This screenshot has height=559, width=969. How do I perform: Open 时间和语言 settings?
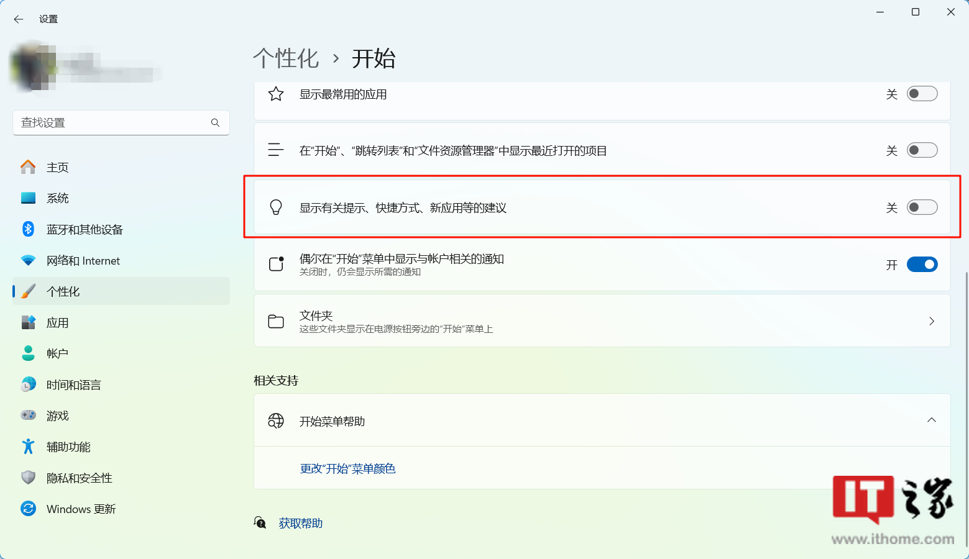pyautogui.click(x=73, y=384)
